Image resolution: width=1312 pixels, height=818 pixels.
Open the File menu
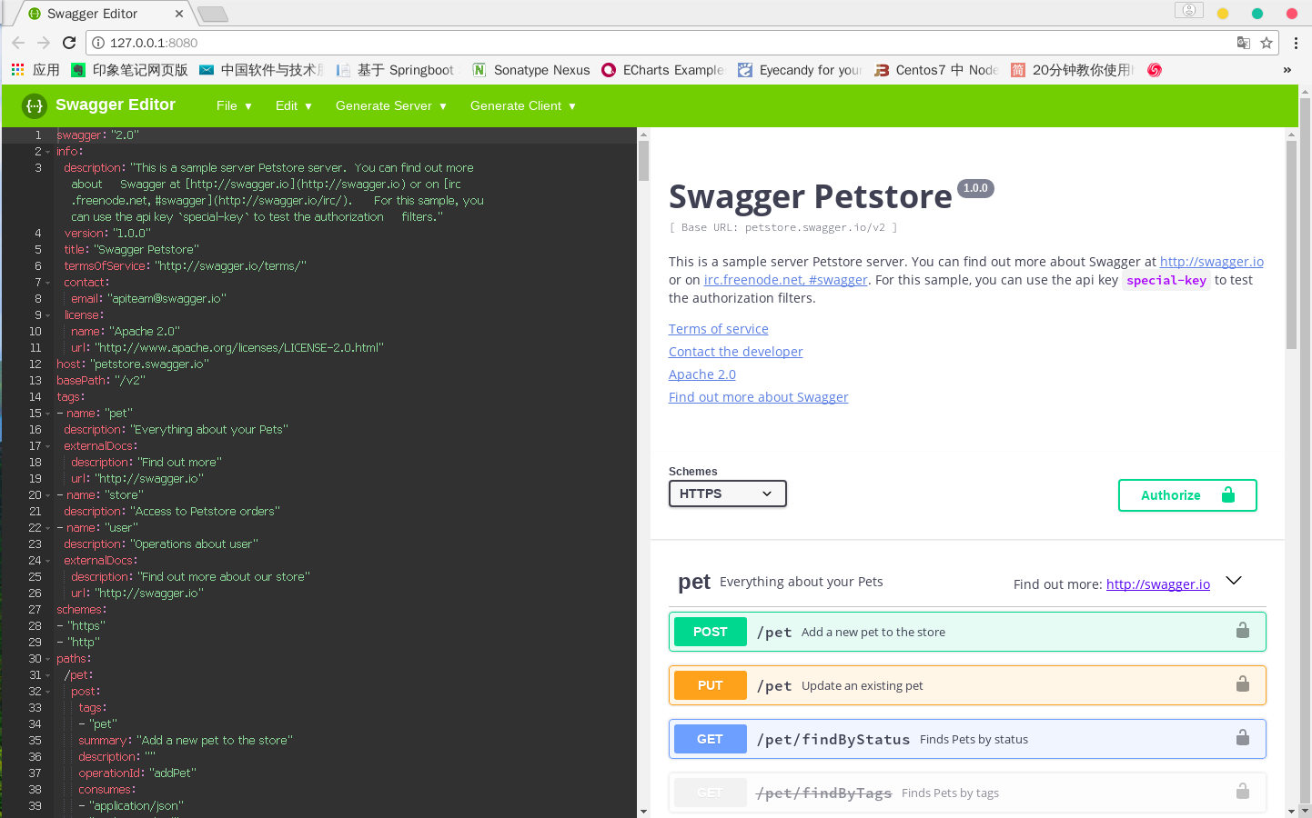(234, 105)
